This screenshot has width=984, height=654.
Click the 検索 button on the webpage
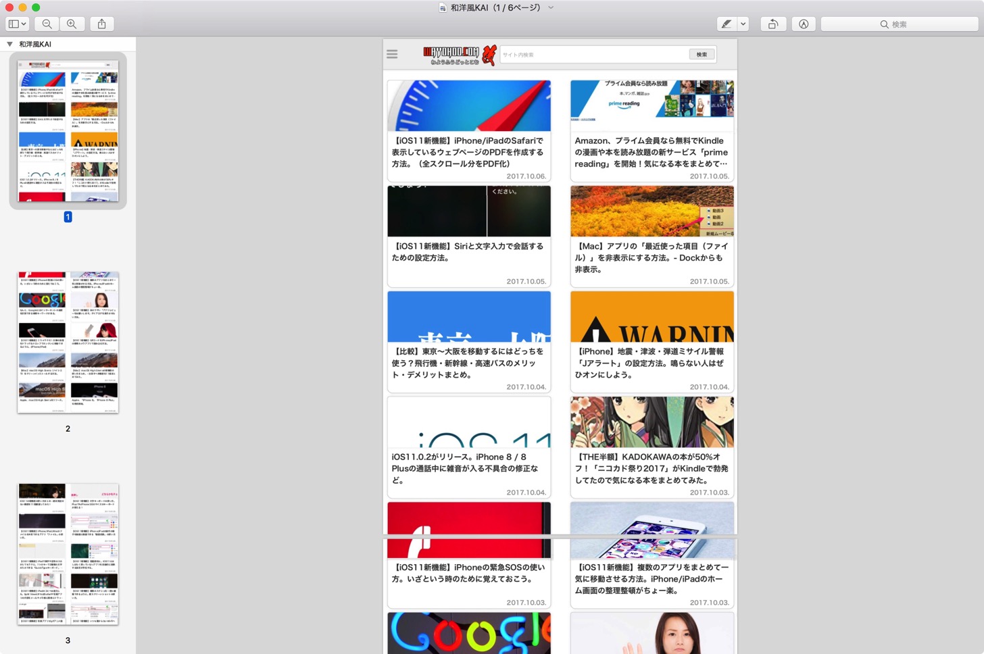[x=702, y=55]
